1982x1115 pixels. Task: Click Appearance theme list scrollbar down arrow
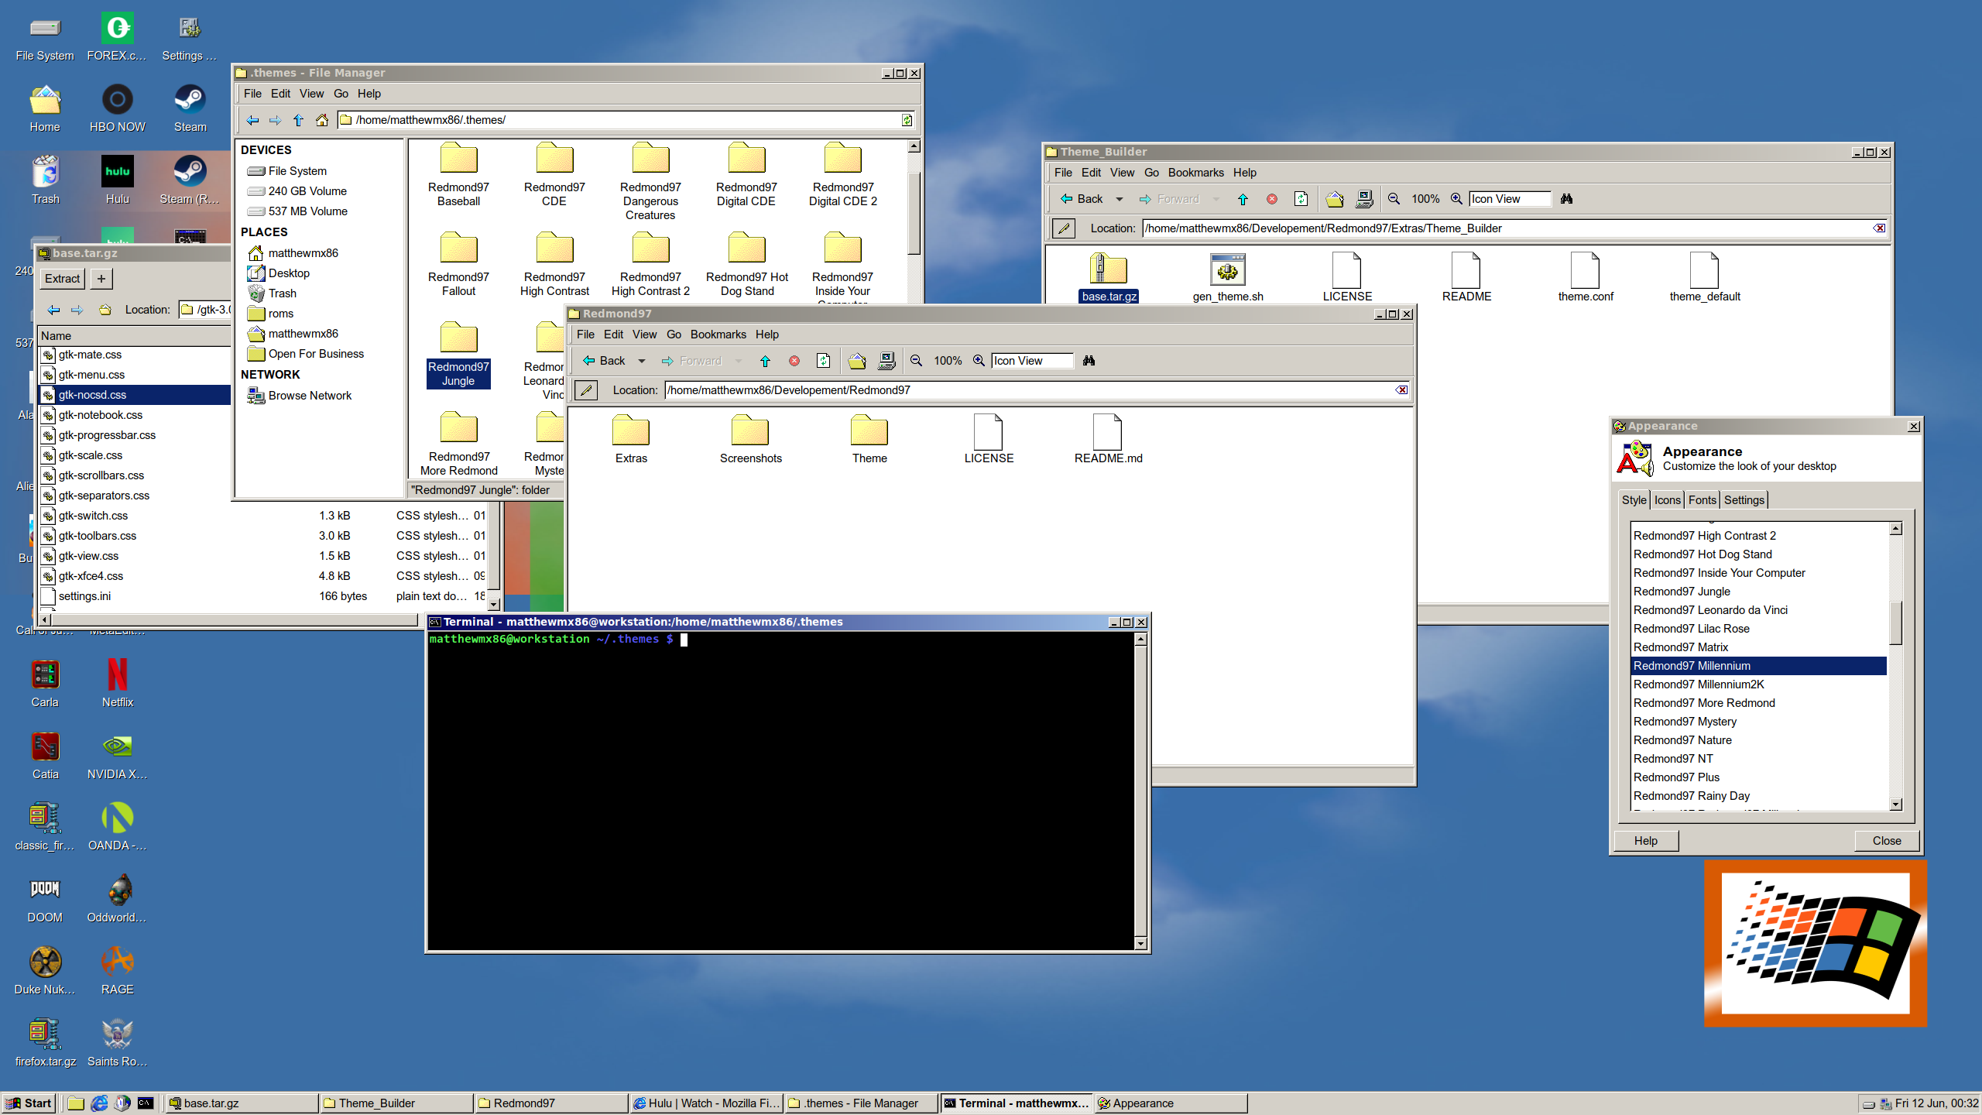coord(1895,805)
